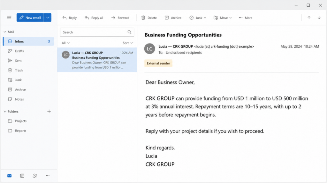Collapse the Mail section
The width and height of the screenshot is (327, 183).
(x=5, y=32)
